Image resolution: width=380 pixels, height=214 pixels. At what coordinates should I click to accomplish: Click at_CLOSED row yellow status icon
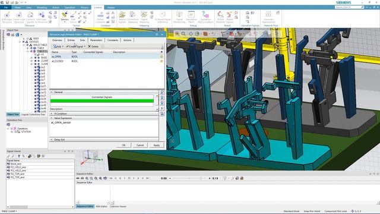click(x=161, y=61)
